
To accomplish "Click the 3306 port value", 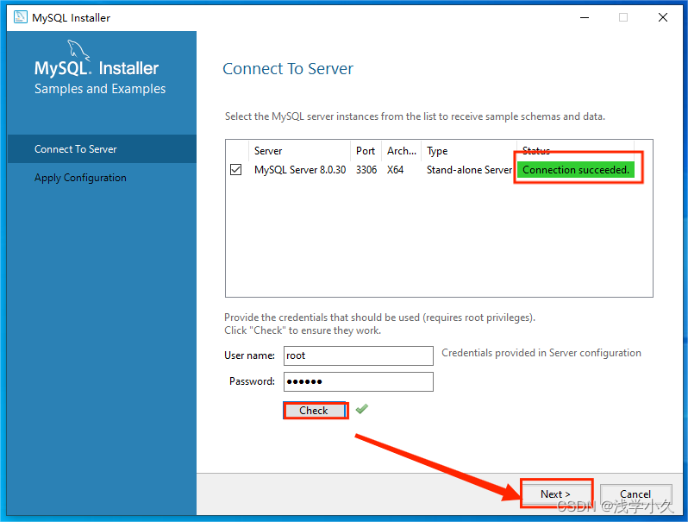I will [x=366, y=170].
